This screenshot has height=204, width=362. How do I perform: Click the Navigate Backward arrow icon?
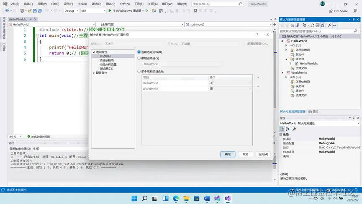pyautogui.click(x=7, y=10)
